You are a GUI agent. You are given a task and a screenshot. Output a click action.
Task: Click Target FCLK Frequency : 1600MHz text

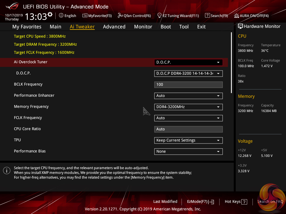coord(44,52)
